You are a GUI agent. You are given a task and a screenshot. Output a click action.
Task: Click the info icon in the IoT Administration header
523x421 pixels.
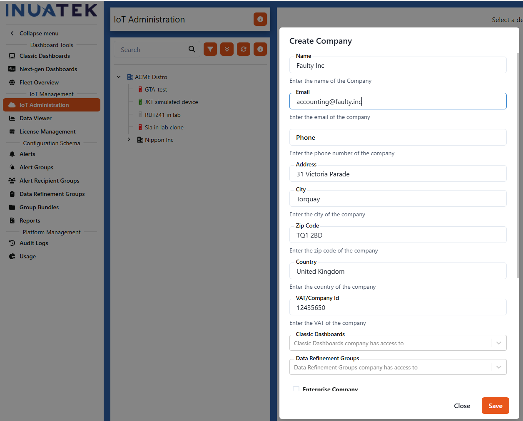coord(260,19)
